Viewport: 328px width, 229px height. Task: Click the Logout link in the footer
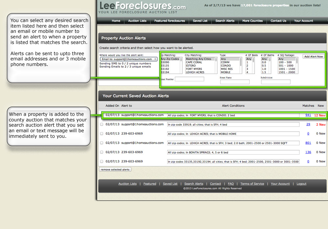[301, 184]
